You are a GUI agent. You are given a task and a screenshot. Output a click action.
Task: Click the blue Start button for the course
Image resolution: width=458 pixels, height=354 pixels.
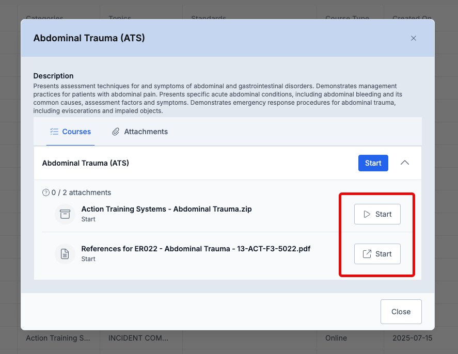click(x=373, y=163)
